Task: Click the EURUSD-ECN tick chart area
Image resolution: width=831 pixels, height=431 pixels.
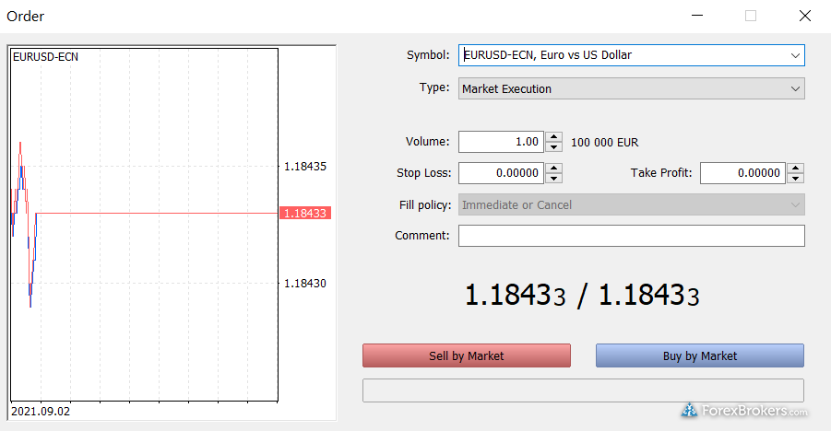Action: point(143,276)
